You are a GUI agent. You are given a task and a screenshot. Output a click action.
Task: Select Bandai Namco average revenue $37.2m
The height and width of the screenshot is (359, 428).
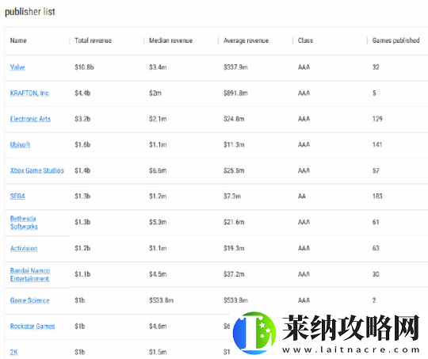pyautogui.click(x=234, y=274)
